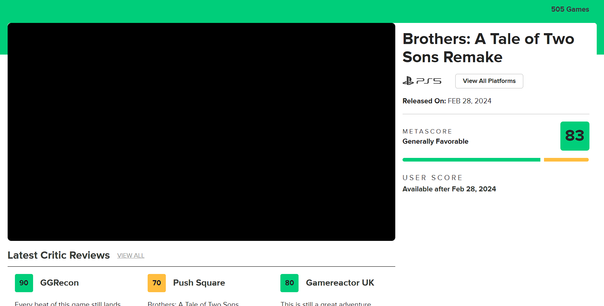Click the VIEW ALL reviews link
The width and height of the screenshot is (604, 306).
pos(131,255)
